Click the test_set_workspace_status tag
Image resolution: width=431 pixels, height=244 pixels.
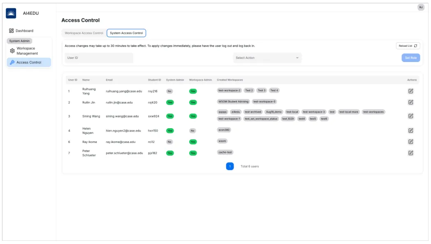(261, 119)
